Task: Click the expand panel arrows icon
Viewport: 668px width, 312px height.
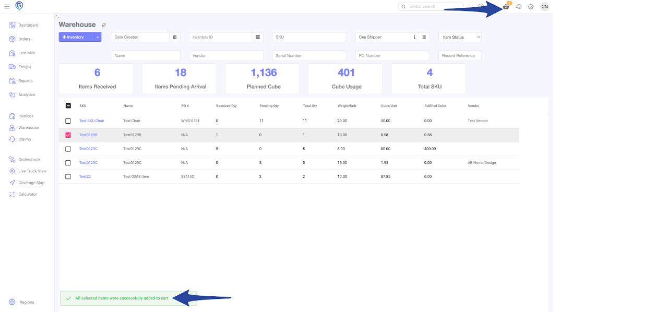Action: click(x=57, y=17)
